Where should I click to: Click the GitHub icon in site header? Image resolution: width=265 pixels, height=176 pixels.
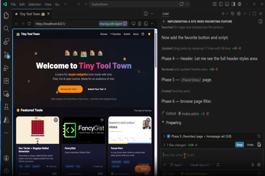142,34
